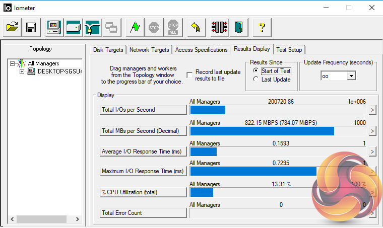The height and width of the screenshot is (228, 383).
Task: Open arrow menu for Total MBs per Second
Action: coord(372,131)
